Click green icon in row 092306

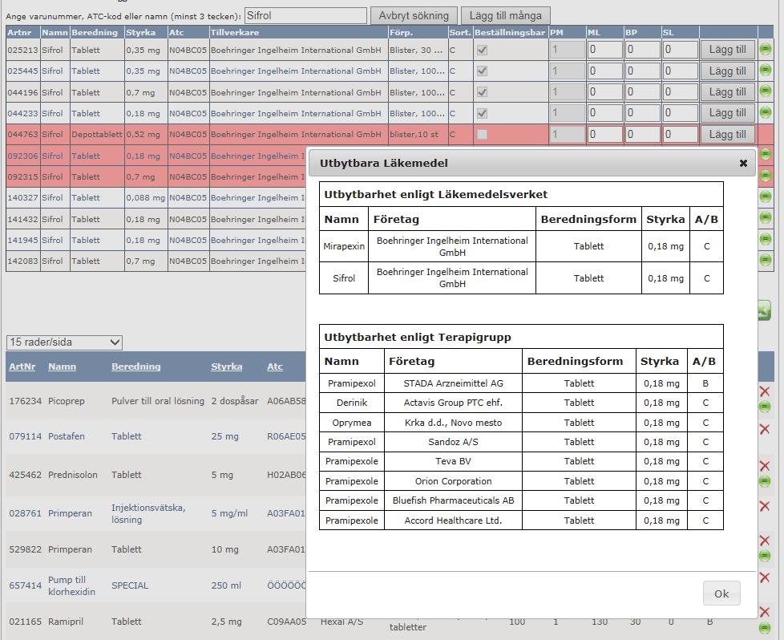pyautogui.click(x=765, y=155)
